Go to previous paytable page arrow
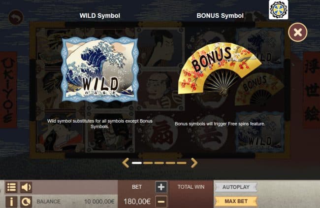 click(126, 163)
